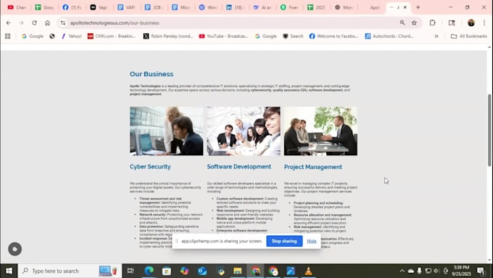493x278 pixels.
Task: Reload the current page
Action: pos(34,23)
